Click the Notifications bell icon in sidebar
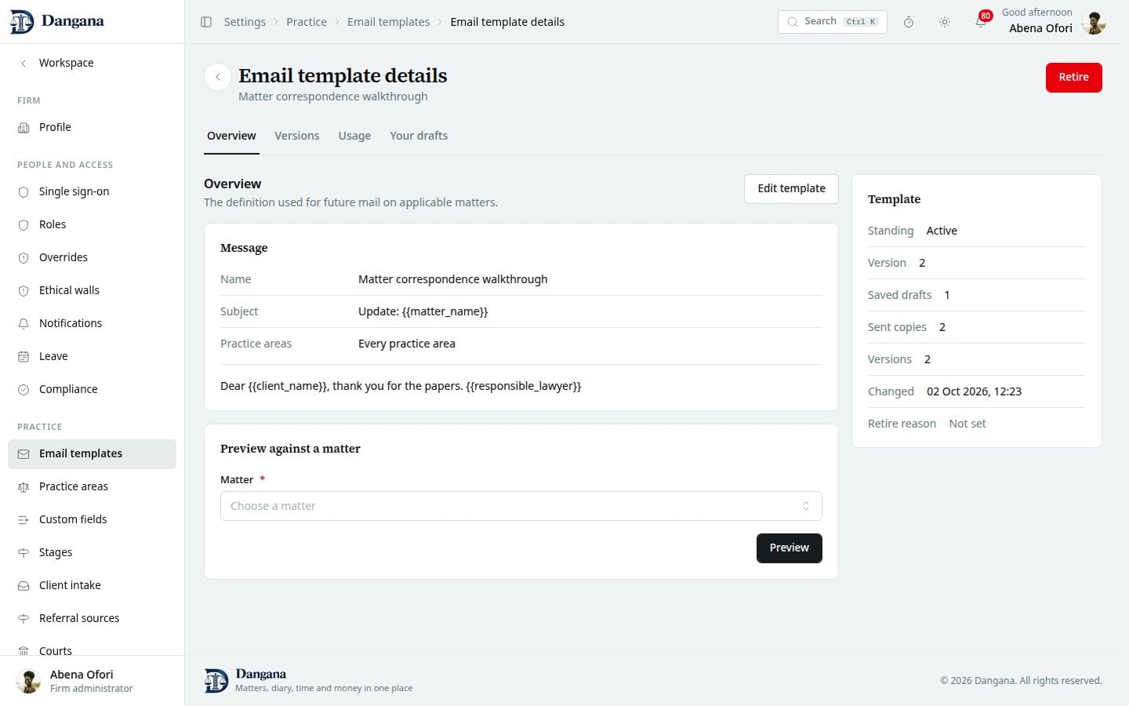This screenshot has width=1129, height=706. point(24,323)
